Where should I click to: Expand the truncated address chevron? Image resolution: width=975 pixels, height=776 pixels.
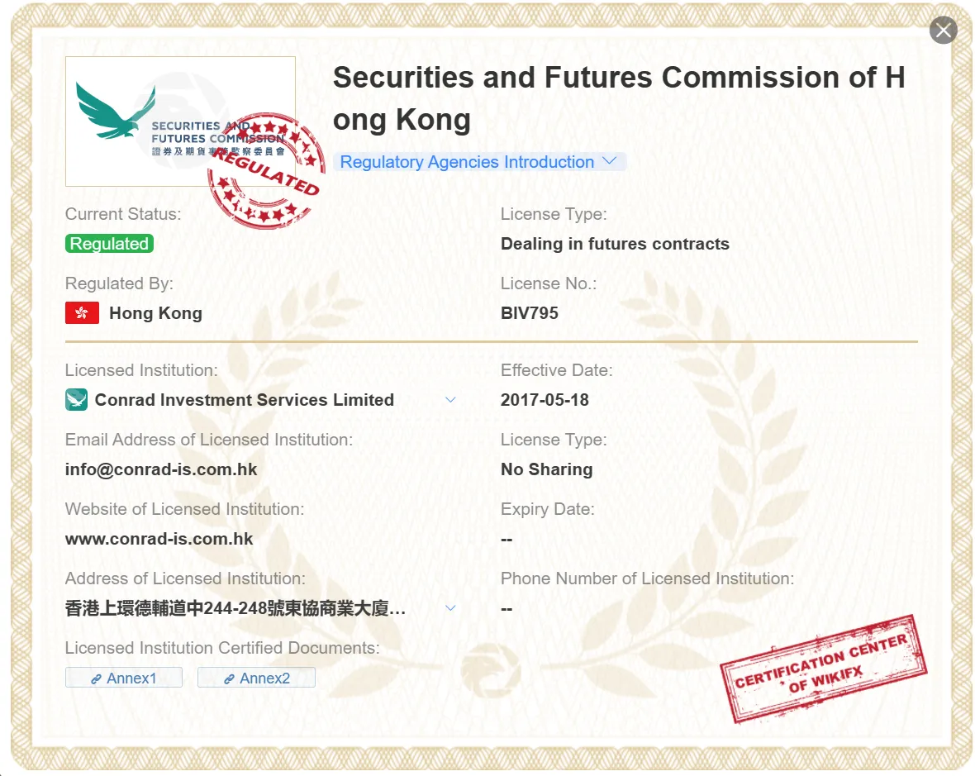(451, 608)
